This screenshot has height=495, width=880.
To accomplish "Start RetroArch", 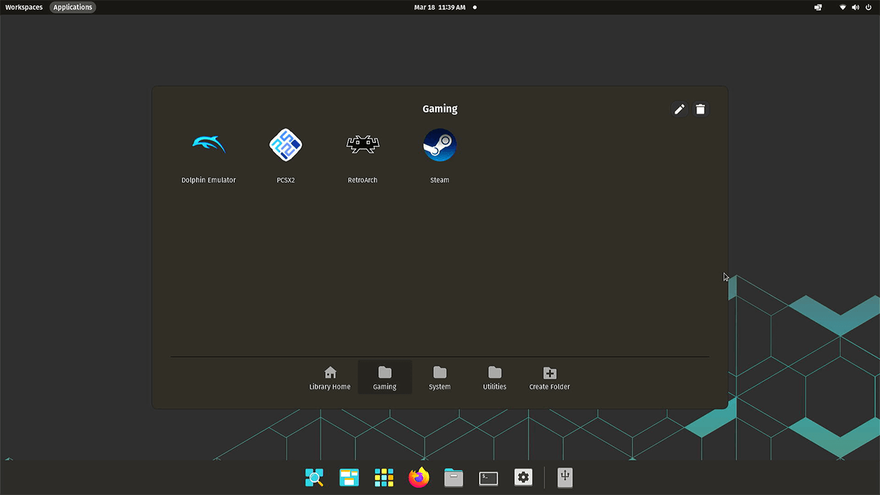I will coord(362,146).
